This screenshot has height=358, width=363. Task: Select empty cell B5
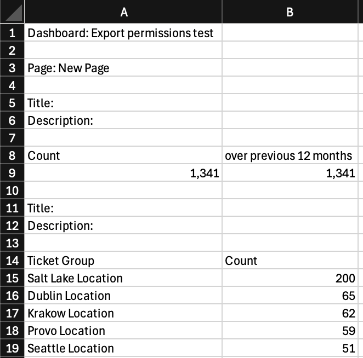290,103
